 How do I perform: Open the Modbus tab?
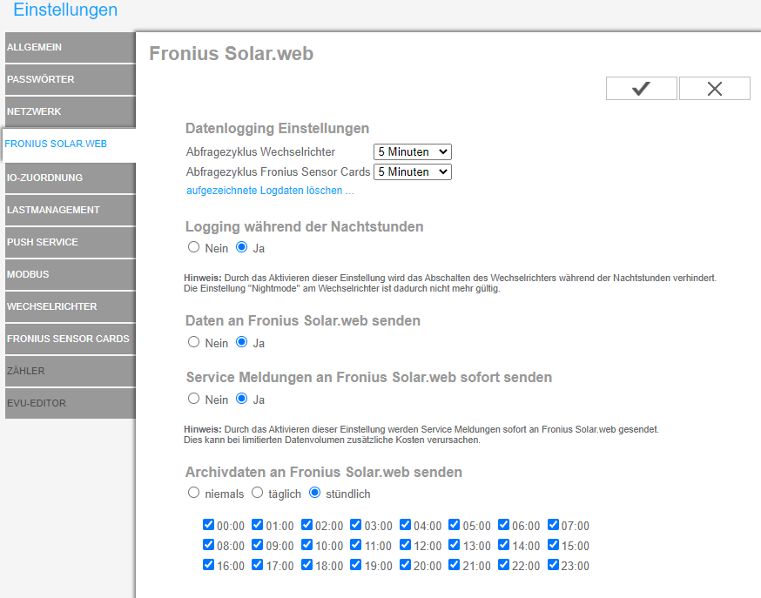pyautogui.click(x=70, y=274)
